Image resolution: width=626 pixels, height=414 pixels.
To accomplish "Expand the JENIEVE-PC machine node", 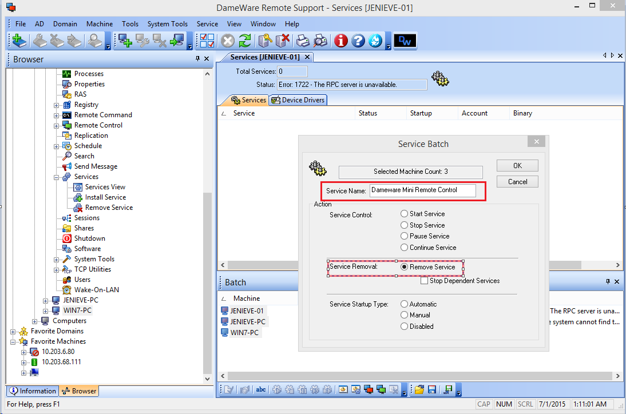I will click(x=46, y=300).
